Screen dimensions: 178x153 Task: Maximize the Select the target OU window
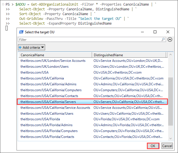point(155,32)
